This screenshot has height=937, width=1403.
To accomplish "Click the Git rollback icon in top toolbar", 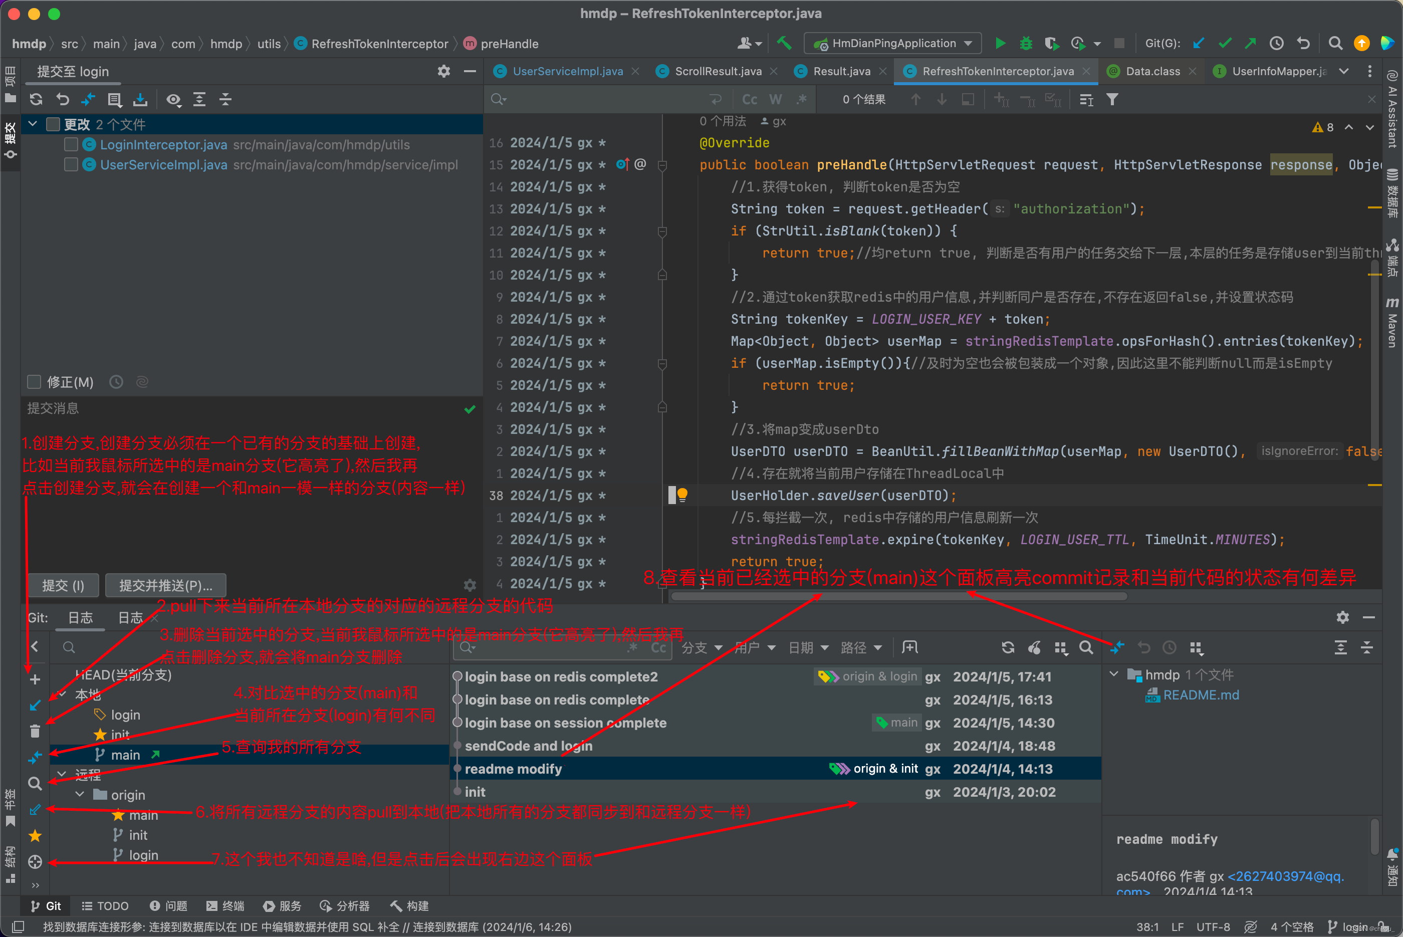I will [1303, 43].
